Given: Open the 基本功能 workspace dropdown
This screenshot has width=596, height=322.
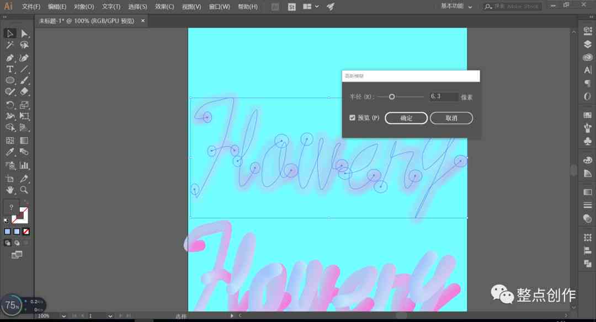Looking at the screenshot, I should [456, 6].
